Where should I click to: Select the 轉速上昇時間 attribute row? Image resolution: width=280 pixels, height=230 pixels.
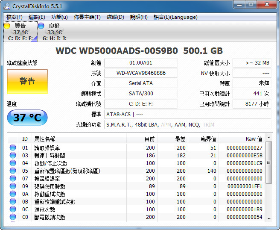click(x=137, y=156)
